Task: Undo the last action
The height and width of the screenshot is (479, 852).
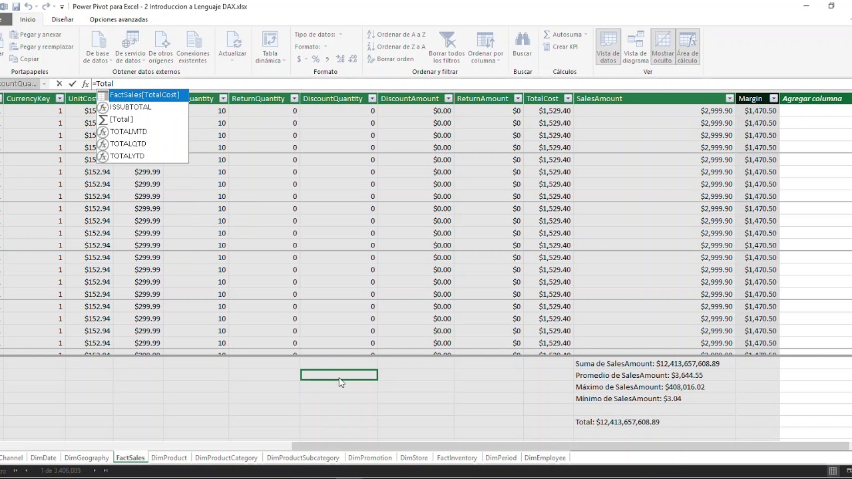Action: point(29,7)
